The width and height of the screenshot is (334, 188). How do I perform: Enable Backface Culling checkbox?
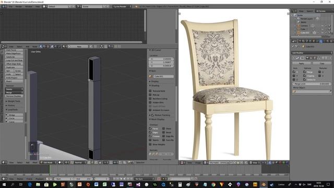click(150, 99)
